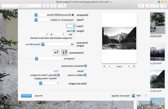This screenshot has width=168, height=109.
Task: Select the Foto (10) sidebar thumbnail
Action: [x=157, y=23]
